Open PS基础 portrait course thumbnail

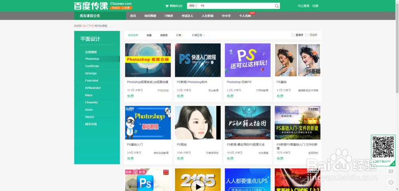298,60
